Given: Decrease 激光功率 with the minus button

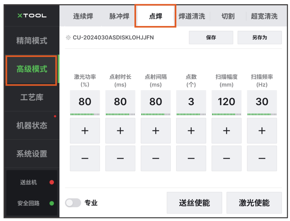Looking at the screenshot, I should [x=85, y=158].
